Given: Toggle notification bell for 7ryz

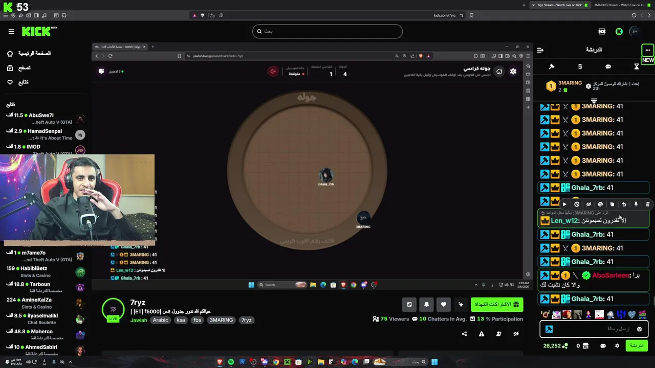Looking at the screenshot, I should (426, 305).
